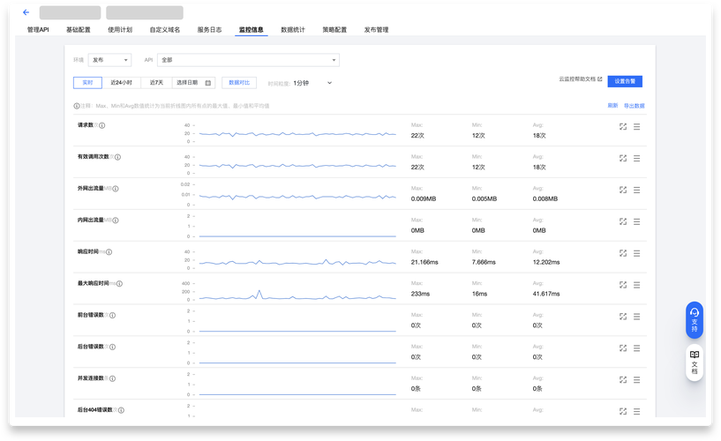
Task: Click the 响应时间 line chart
Action: (x=297, y=262)
